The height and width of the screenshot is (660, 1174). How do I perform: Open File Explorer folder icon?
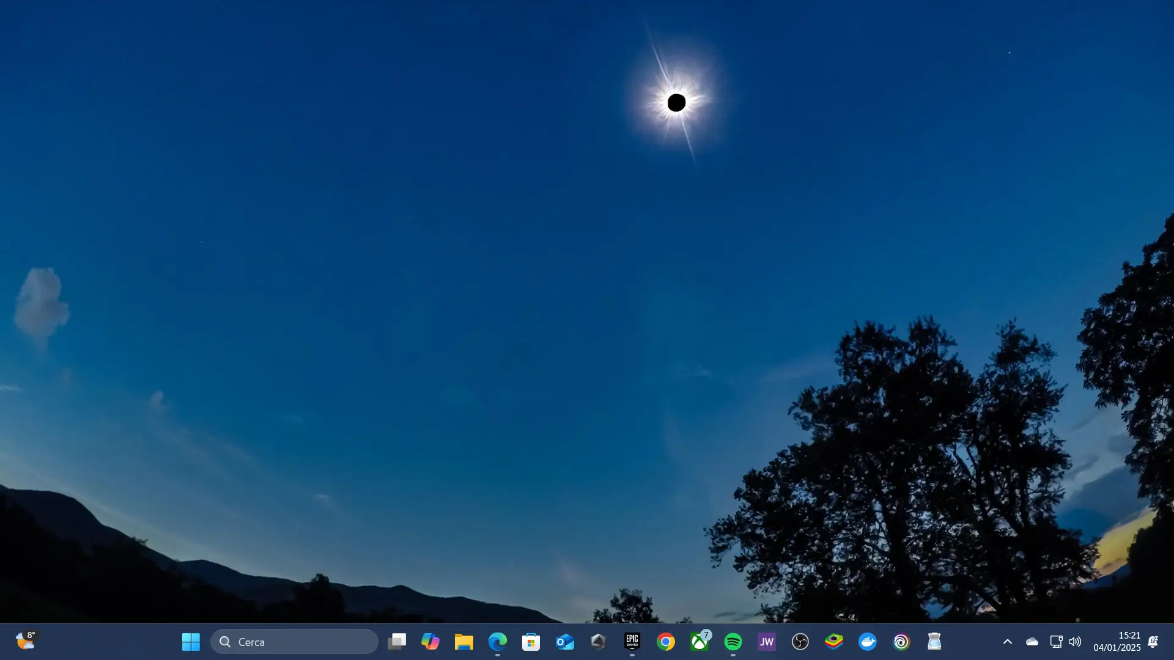point(464,642)
